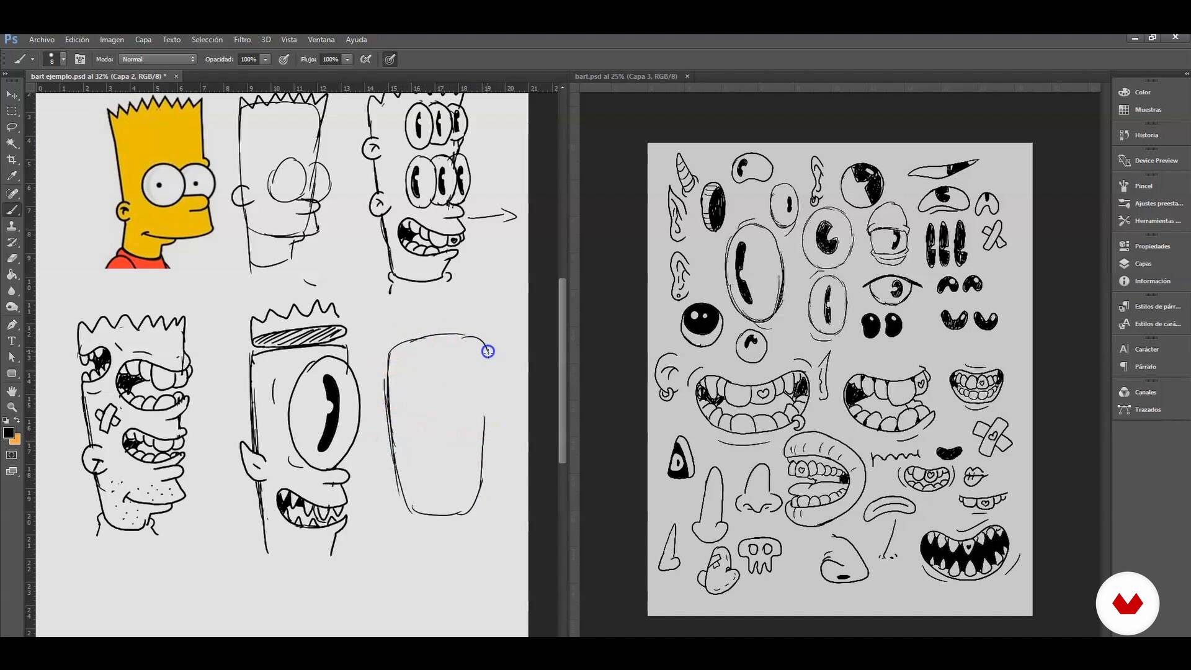Expand the right panel dock
The height and width of the screenshot is (670, 1191).
click(1186, 74)
